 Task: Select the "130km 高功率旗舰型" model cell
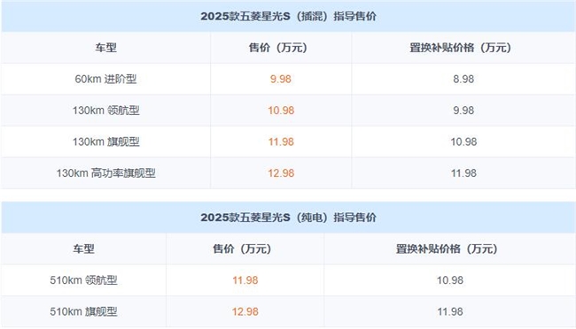(x=105, y=173)
